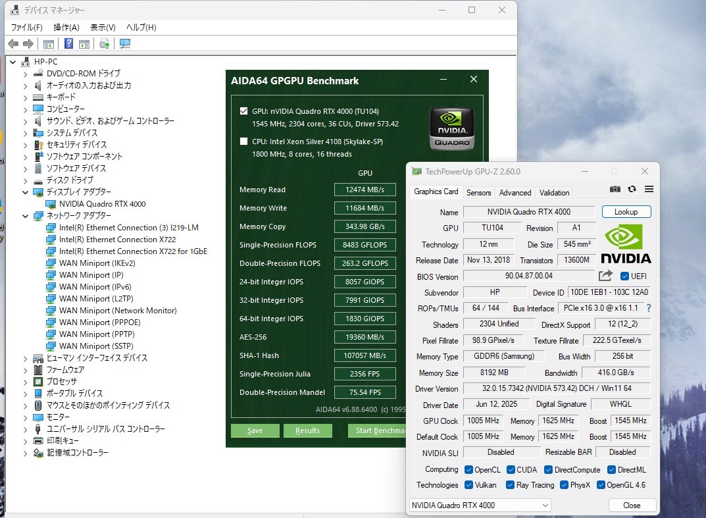Click Start Benchmark in AIDA64 window
The image size is (706, 518).
click(377, 430)
